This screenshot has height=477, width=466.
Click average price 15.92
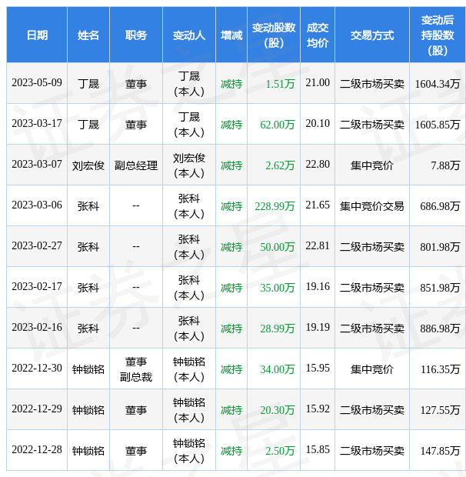pos(318,409)
